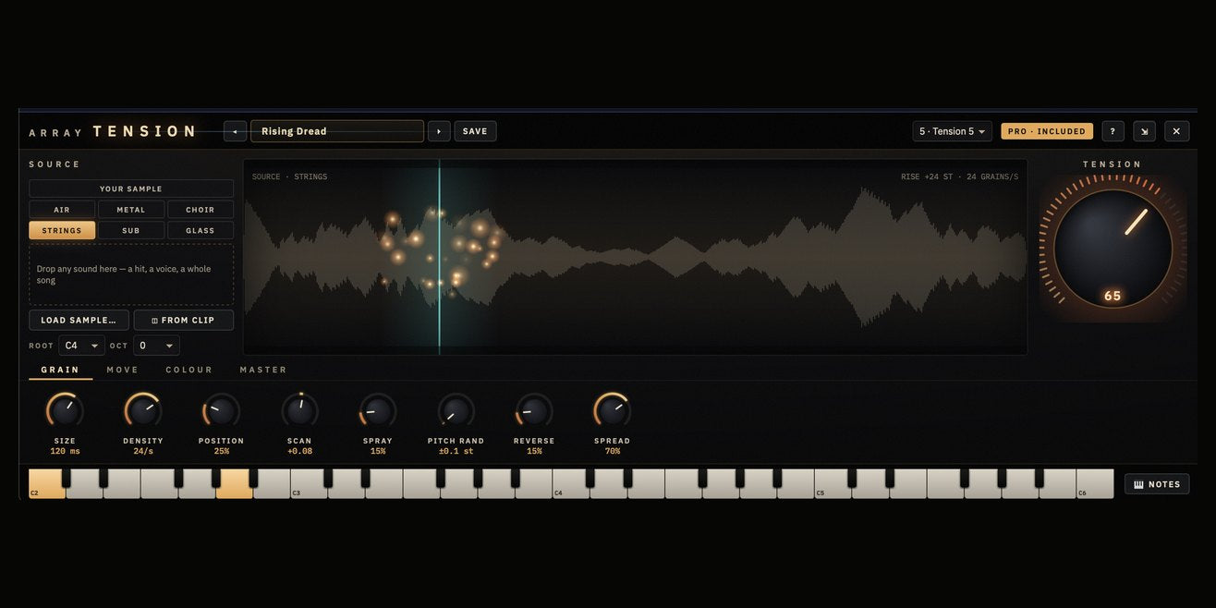Click the Tension value 65
Viewport: 1216px width, 608px height.
[x=1113, y=296]
